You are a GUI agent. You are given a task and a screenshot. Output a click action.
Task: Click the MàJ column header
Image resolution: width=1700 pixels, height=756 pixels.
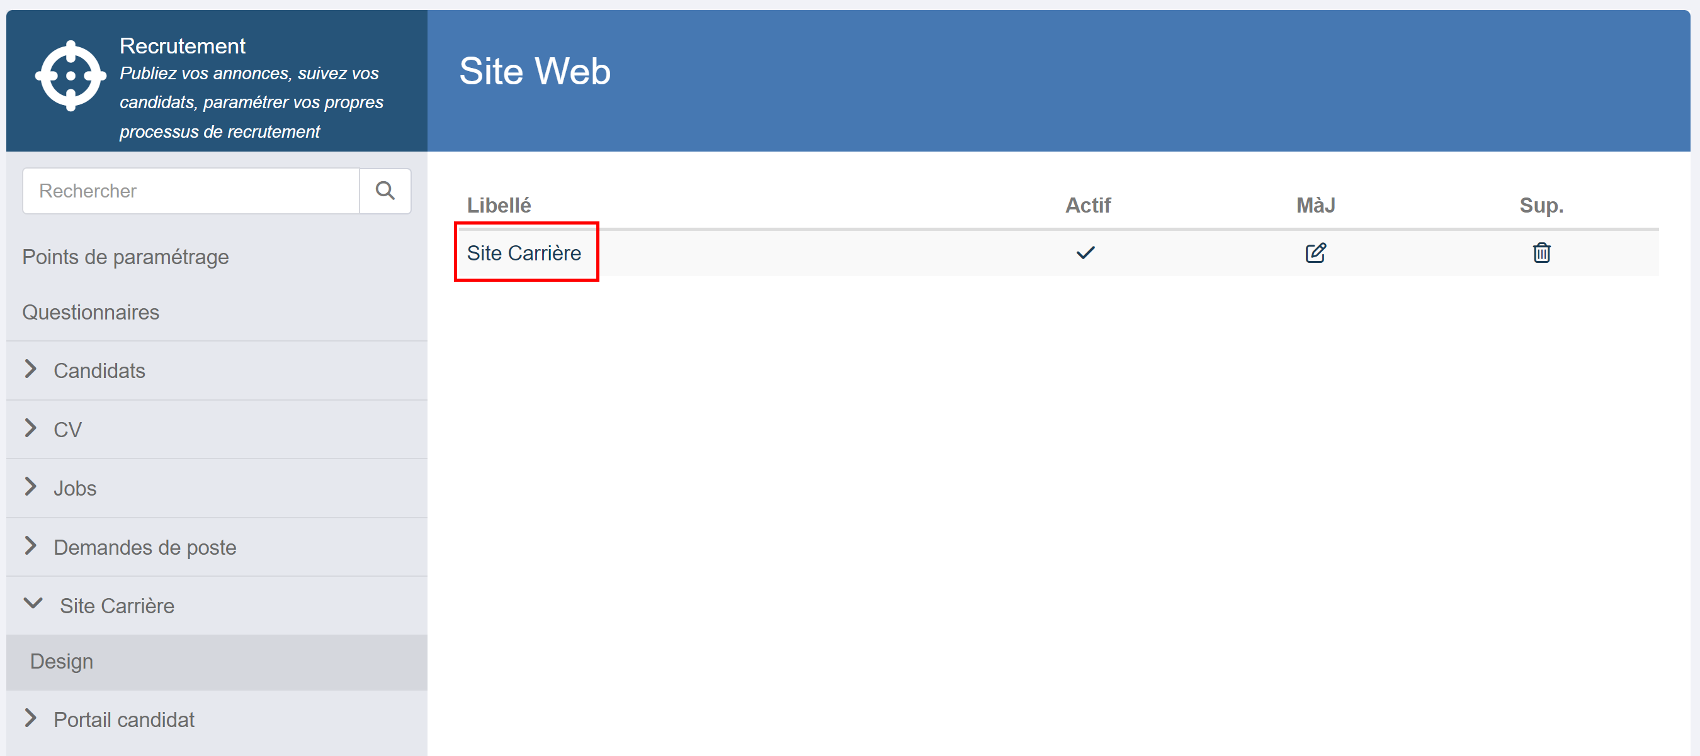pyautogui.click(x=1315, y=206)
